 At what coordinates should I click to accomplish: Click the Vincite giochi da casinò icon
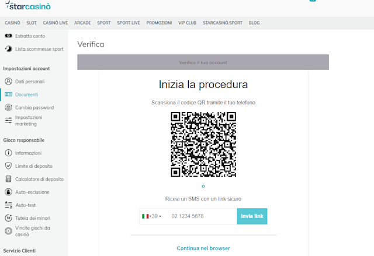click(8, 231)
